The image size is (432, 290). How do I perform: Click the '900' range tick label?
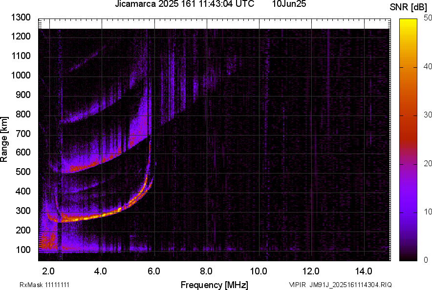click(23, 95)
